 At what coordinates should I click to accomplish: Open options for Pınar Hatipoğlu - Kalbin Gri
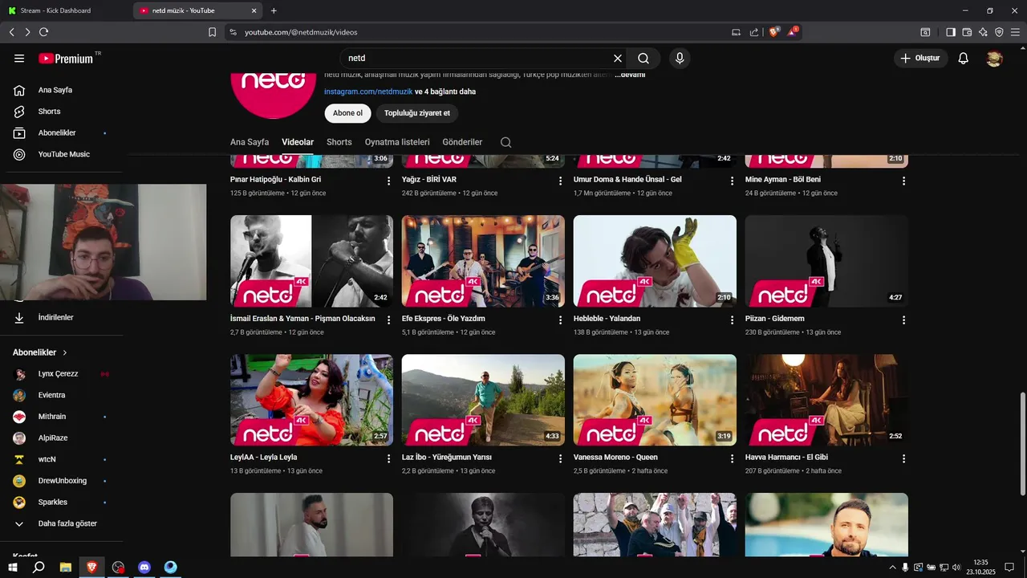[x=389, y=181]
